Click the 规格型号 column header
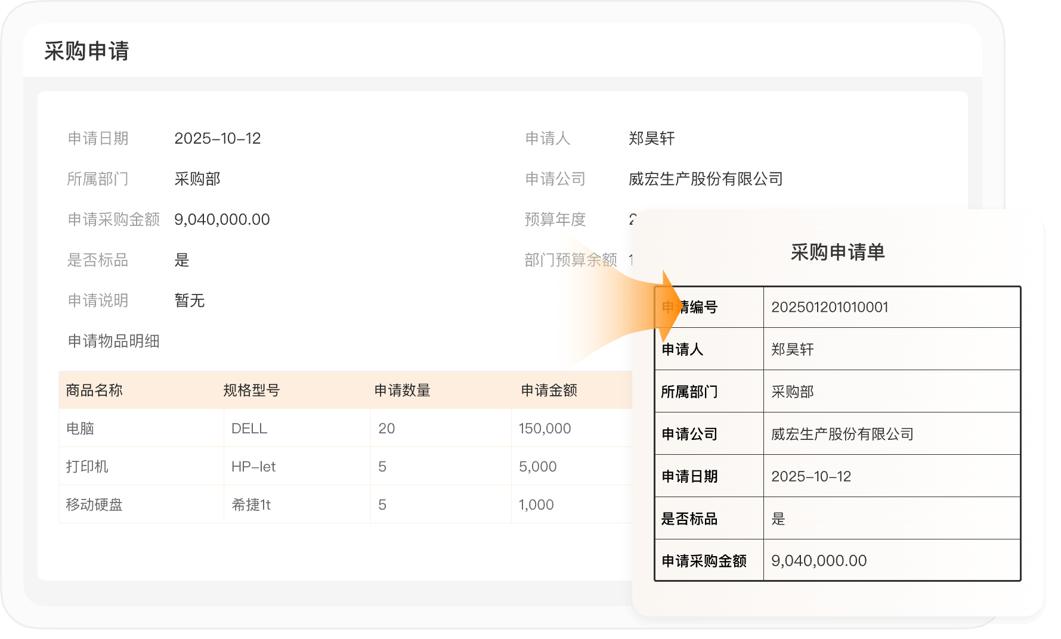Image resolution: width=1061 pixels, height=639 pixels. point(251,390)
